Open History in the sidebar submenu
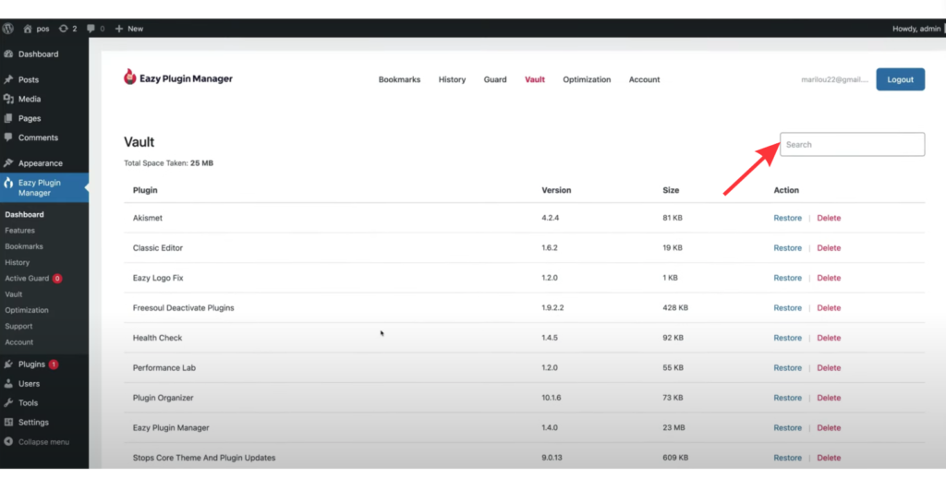The image size is (946, 478). (17, 262)
